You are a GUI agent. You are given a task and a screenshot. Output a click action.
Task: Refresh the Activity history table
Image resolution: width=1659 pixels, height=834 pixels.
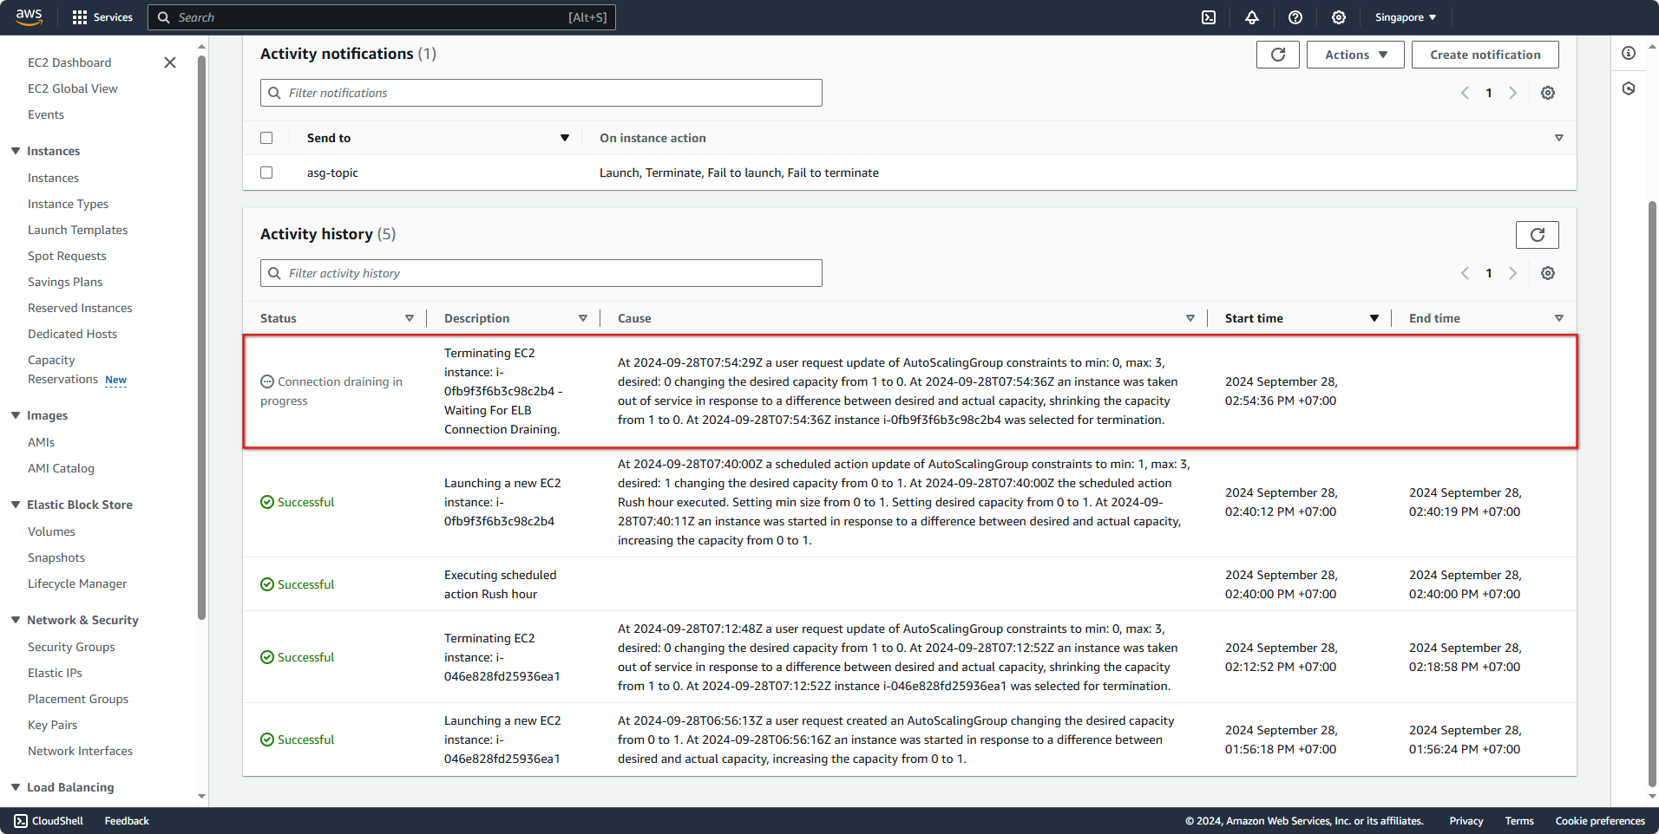click(x=1537, y=234)
